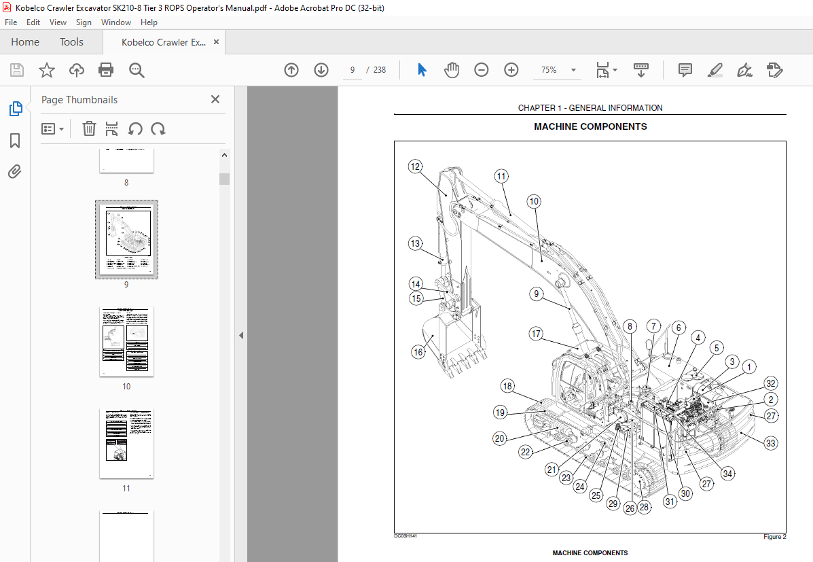Select the Kobelco Crawler Ex... document tab
The width and height of the screenshot is (813, 562).
coord(163,43)
